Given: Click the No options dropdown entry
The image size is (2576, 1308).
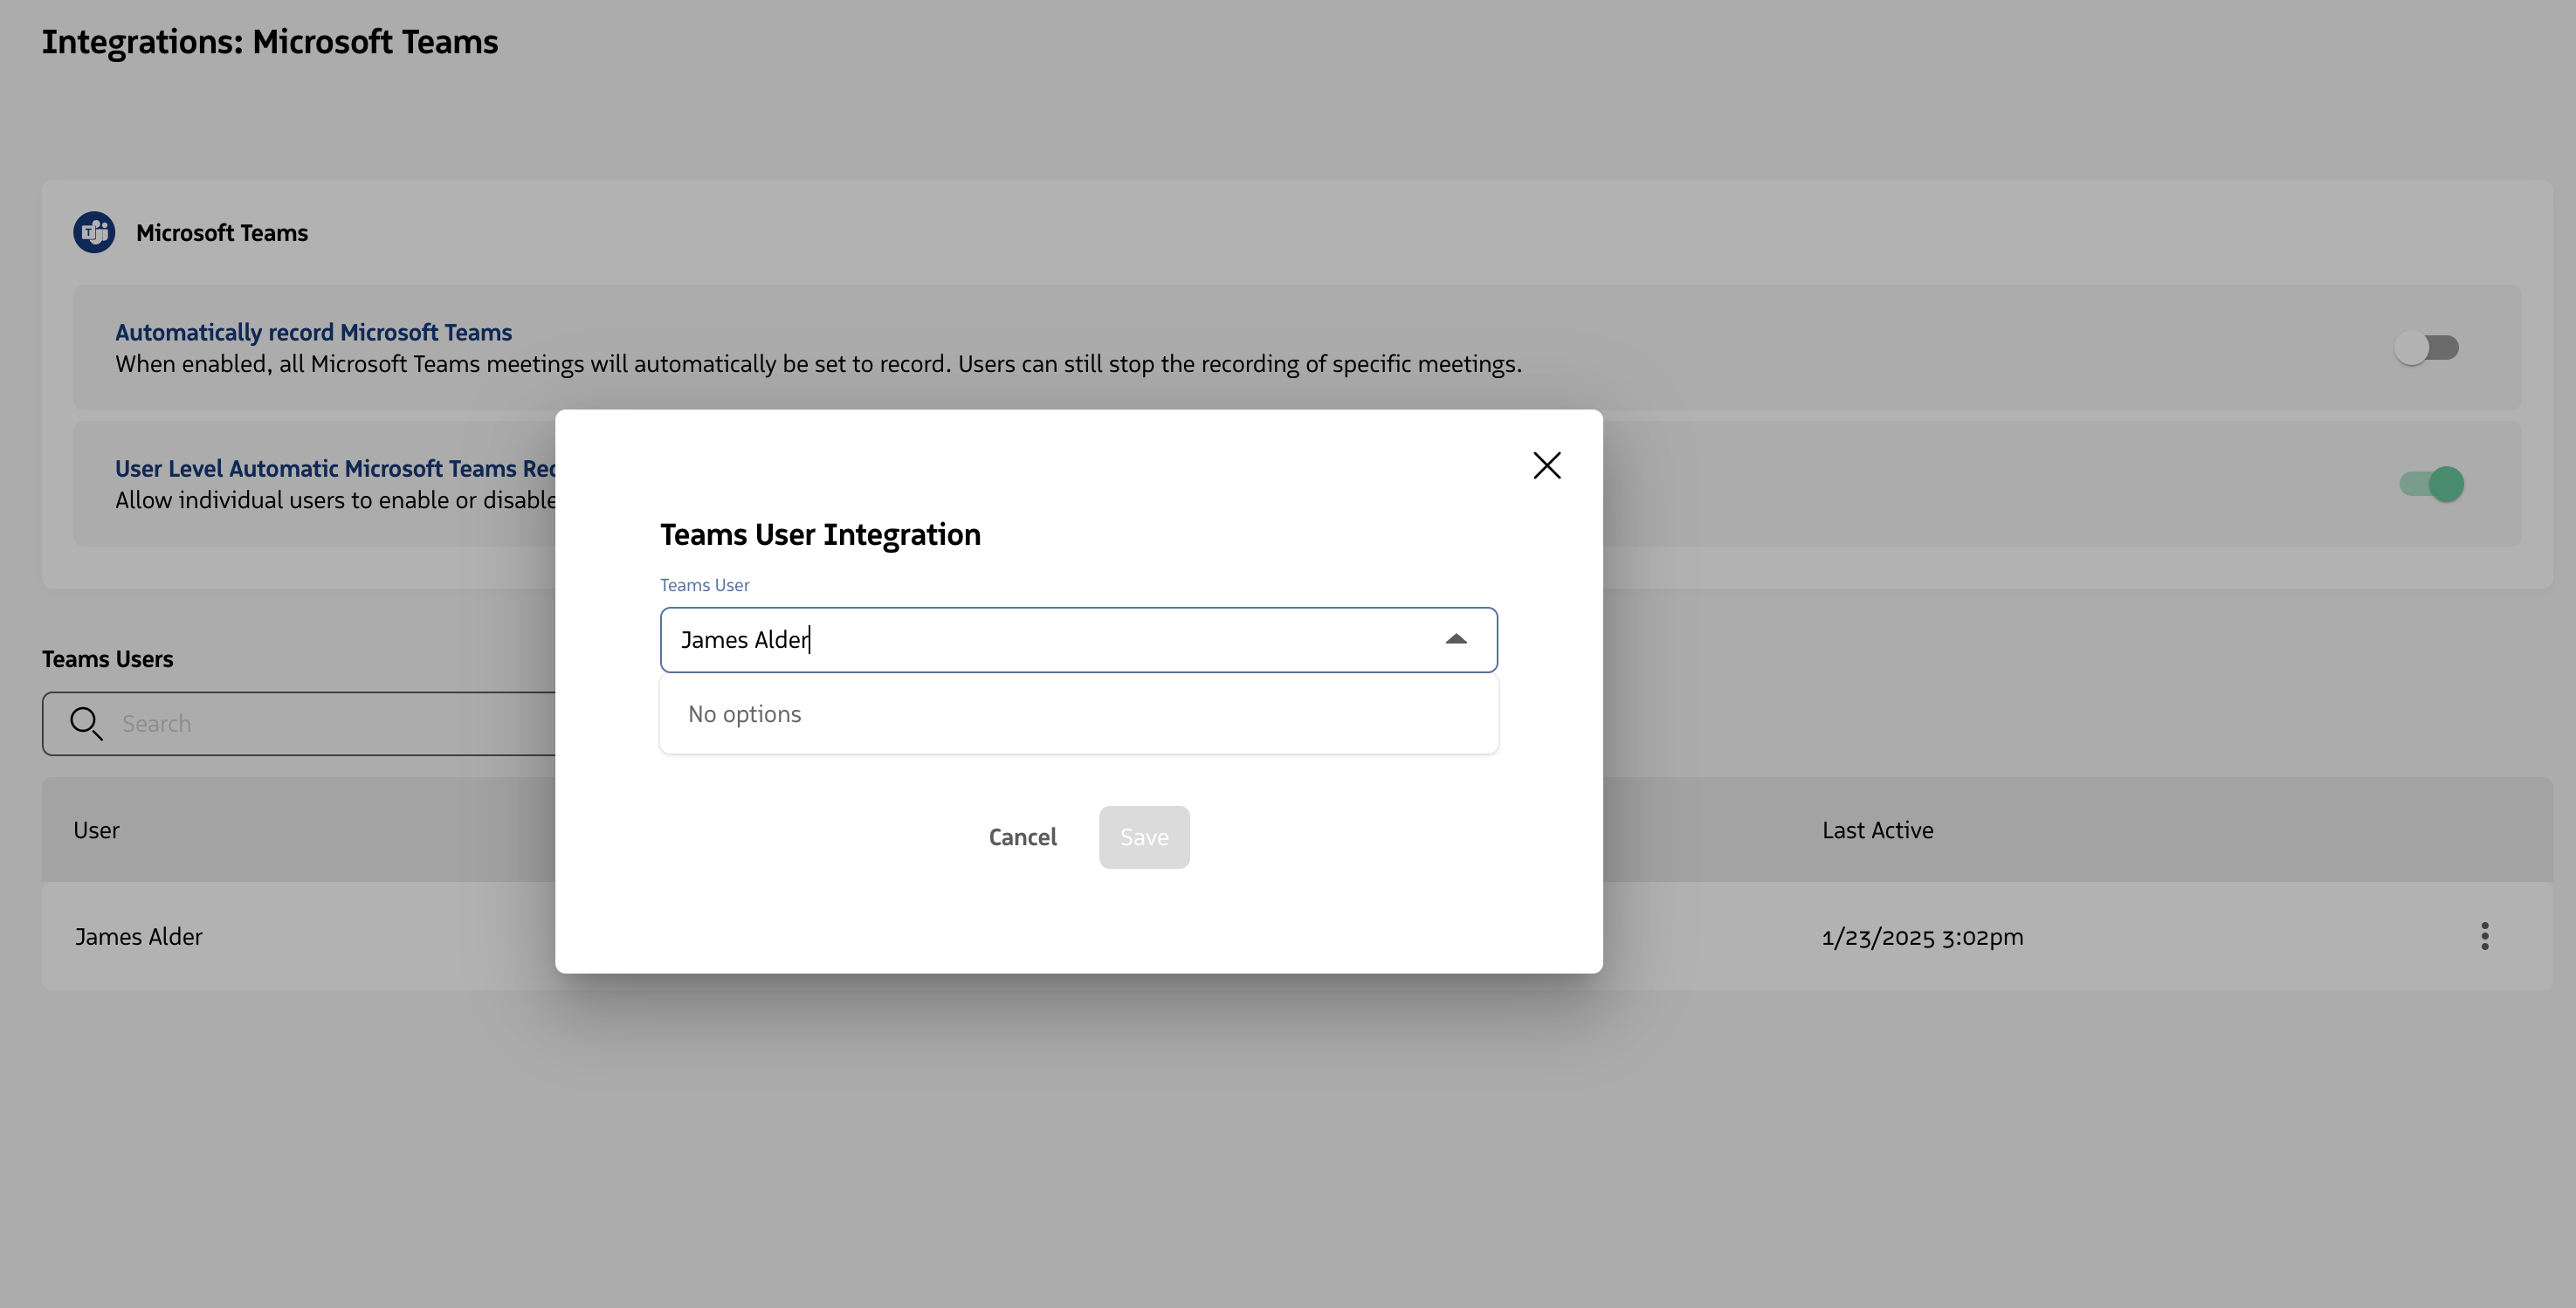Looking at the screenshot, I should pyautogui.click(x=745, y=714).
